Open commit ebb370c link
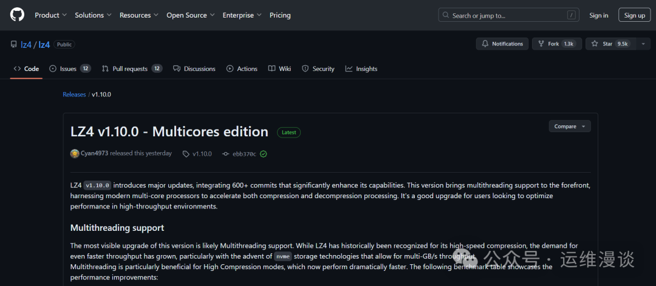656x286 pixels. tap(244, 154)
